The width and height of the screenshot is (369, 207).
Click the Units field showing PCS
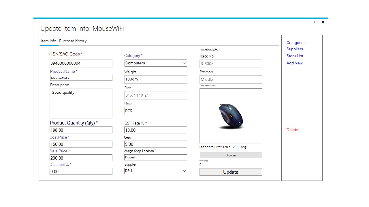click(156, 111)
